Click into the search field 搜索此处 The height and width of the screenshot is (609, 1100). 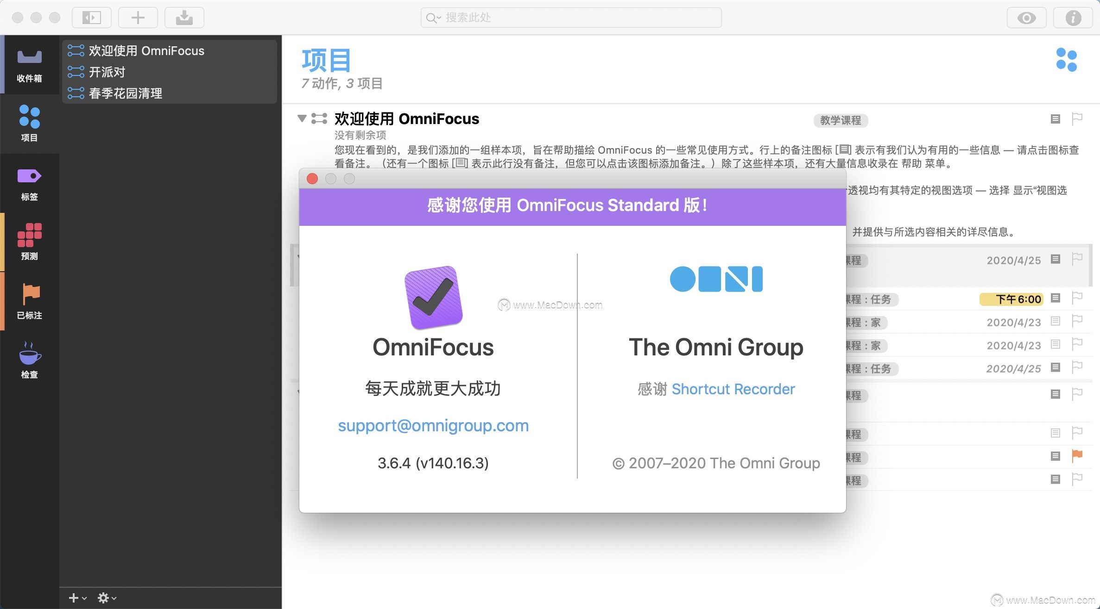(571, 18)
